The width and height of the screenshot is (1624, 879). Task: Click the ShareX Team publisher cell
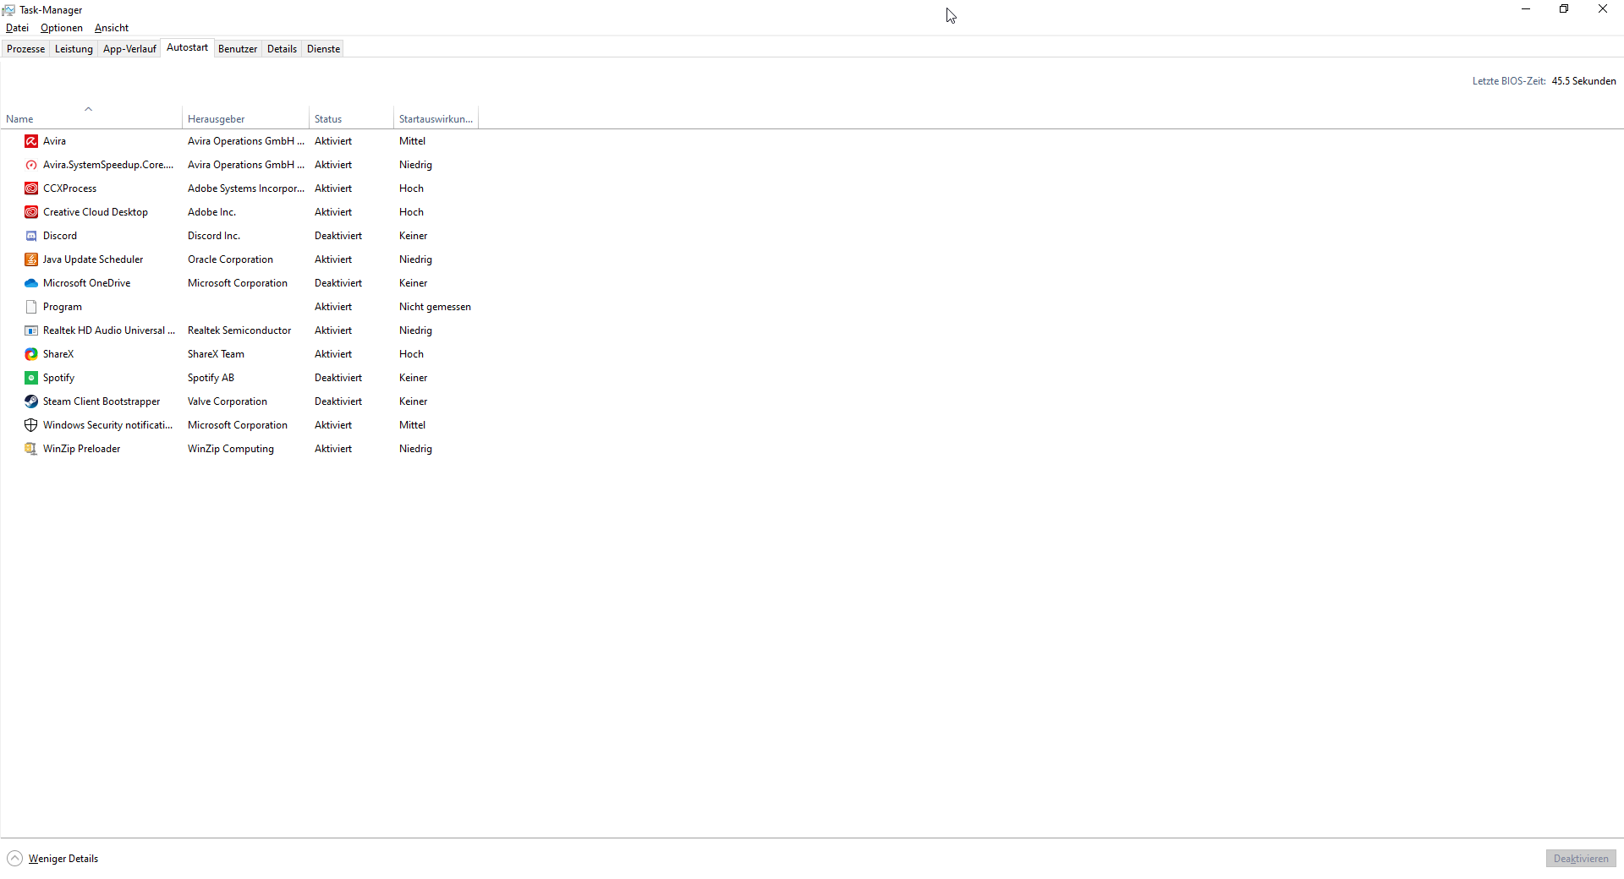[216, 354]
